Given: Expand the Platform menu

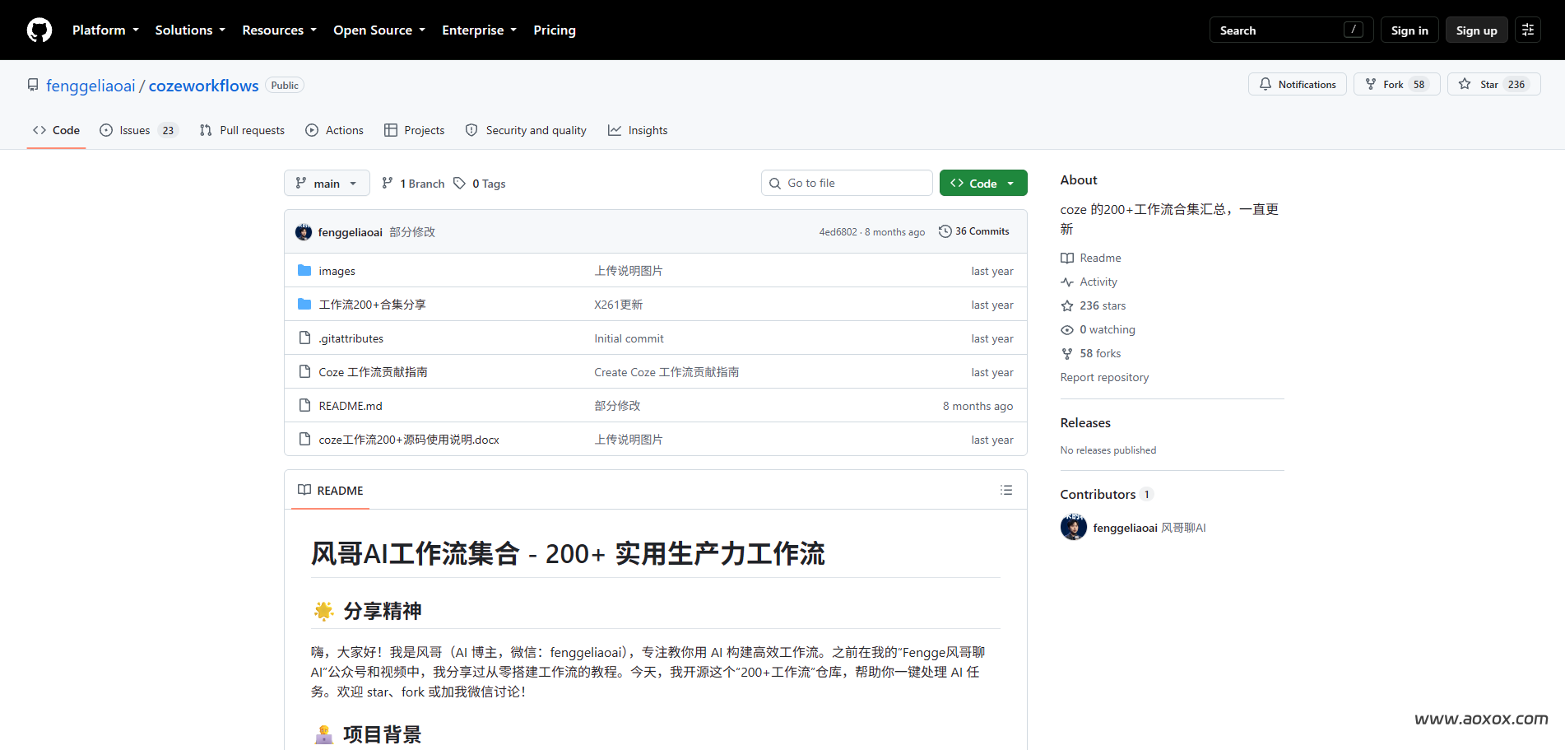Looking at the screenshot, I should (x=105, y=30).
